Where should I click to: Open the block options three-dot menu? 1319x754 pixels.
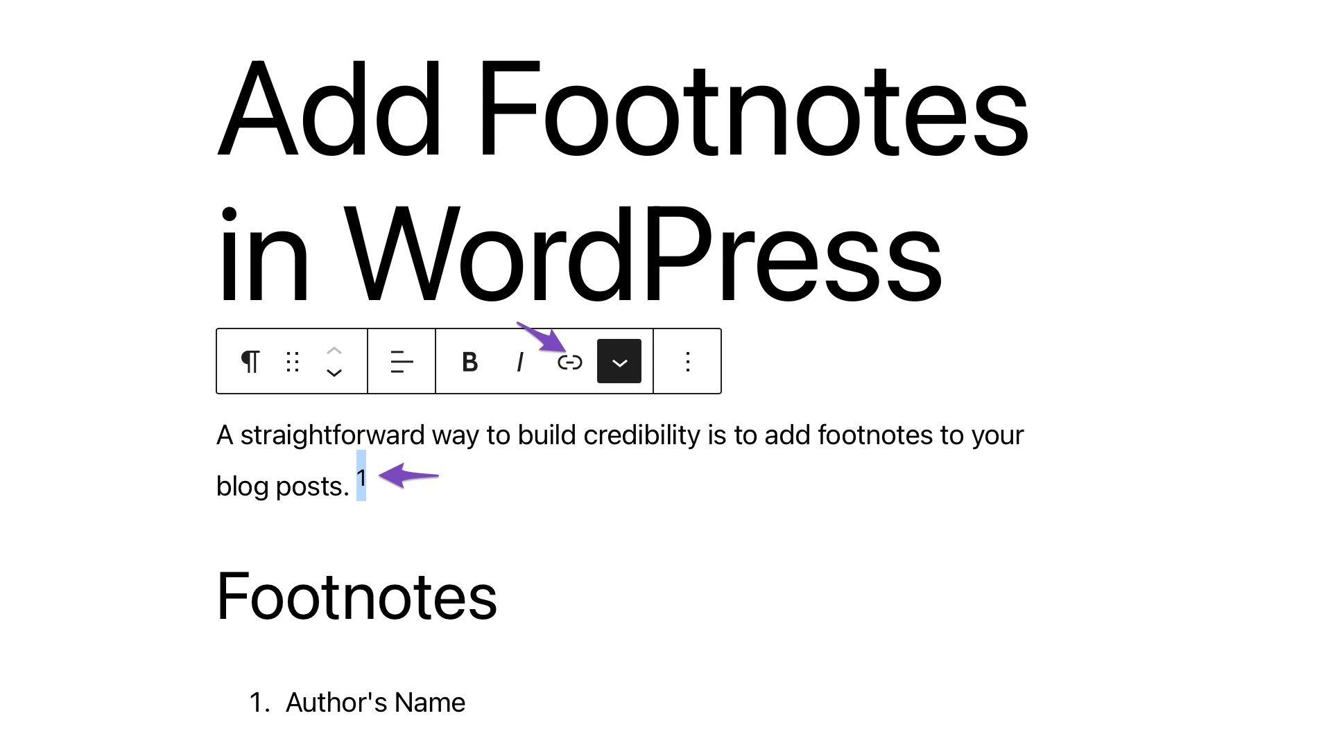(687, 361)
